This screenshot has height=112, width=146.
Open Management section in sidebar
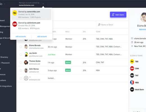(x=5, y=26)
